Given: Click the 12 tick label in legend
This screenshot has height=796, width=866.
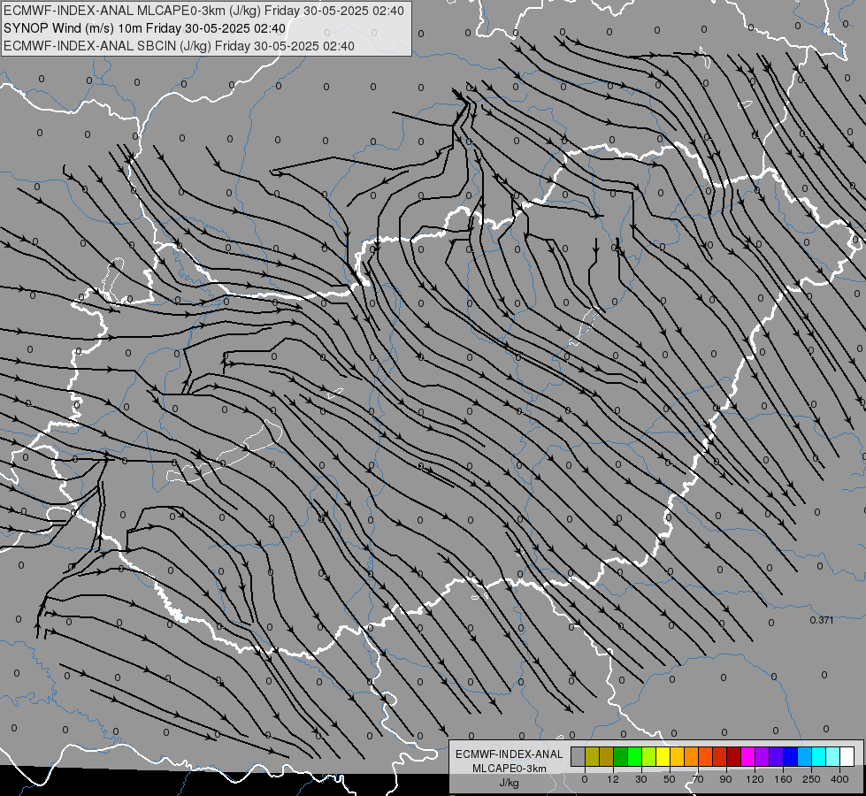Looking at the screenshot, I should [613, 779].
